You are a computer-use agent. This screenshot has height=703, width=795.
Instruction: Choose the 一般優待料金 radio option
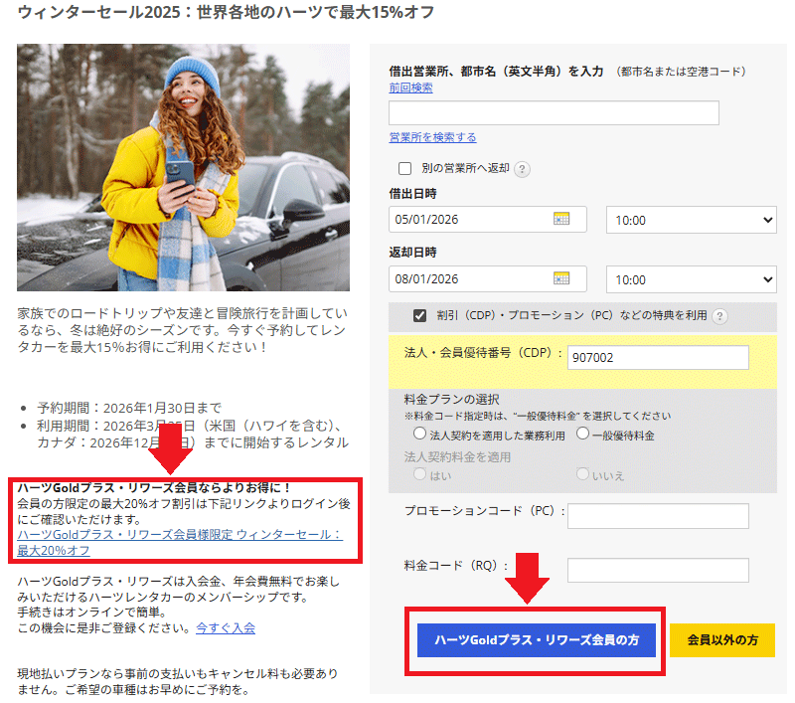pos(582,435)
